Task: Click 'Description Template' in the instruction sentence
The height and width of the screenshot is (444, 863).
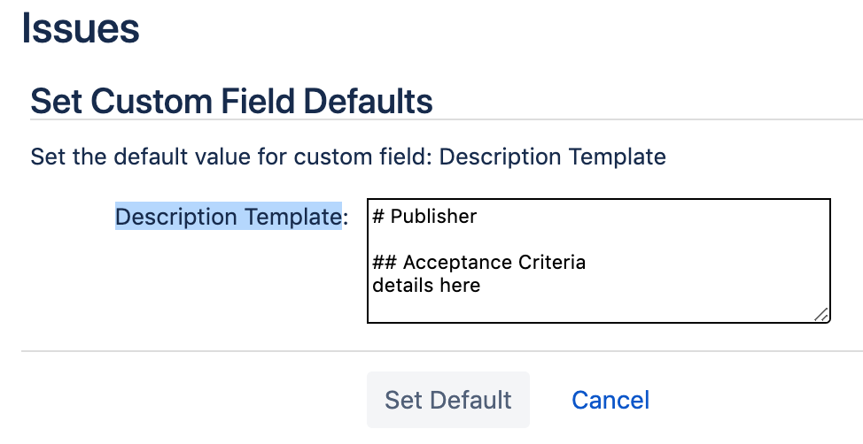Action: pos(553,157)
